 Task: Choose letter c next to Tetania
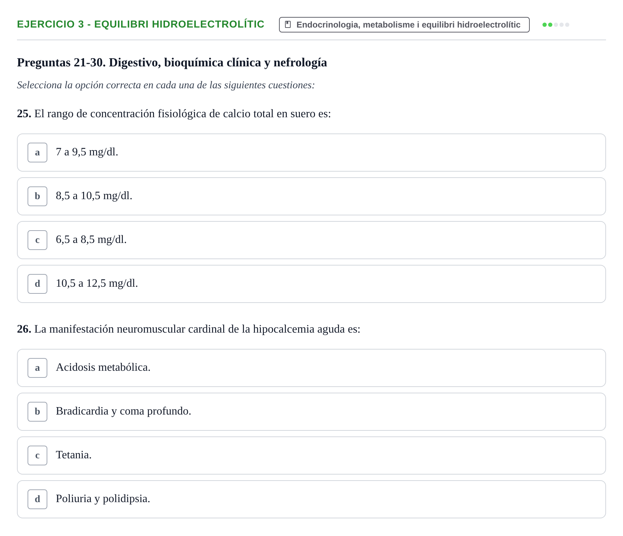(37, 455)
